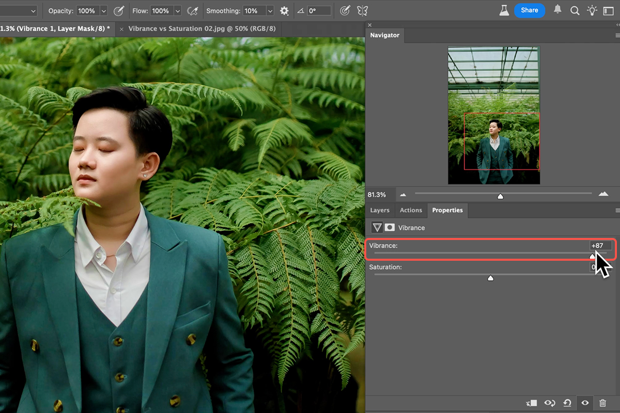620x413 pixels.
Task: Expand the Smoothing value dropdown
Action: [270, 11]
